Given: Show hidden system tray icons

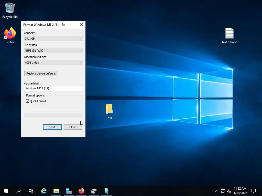Looking at the screenshot, I should click(216, 191).
